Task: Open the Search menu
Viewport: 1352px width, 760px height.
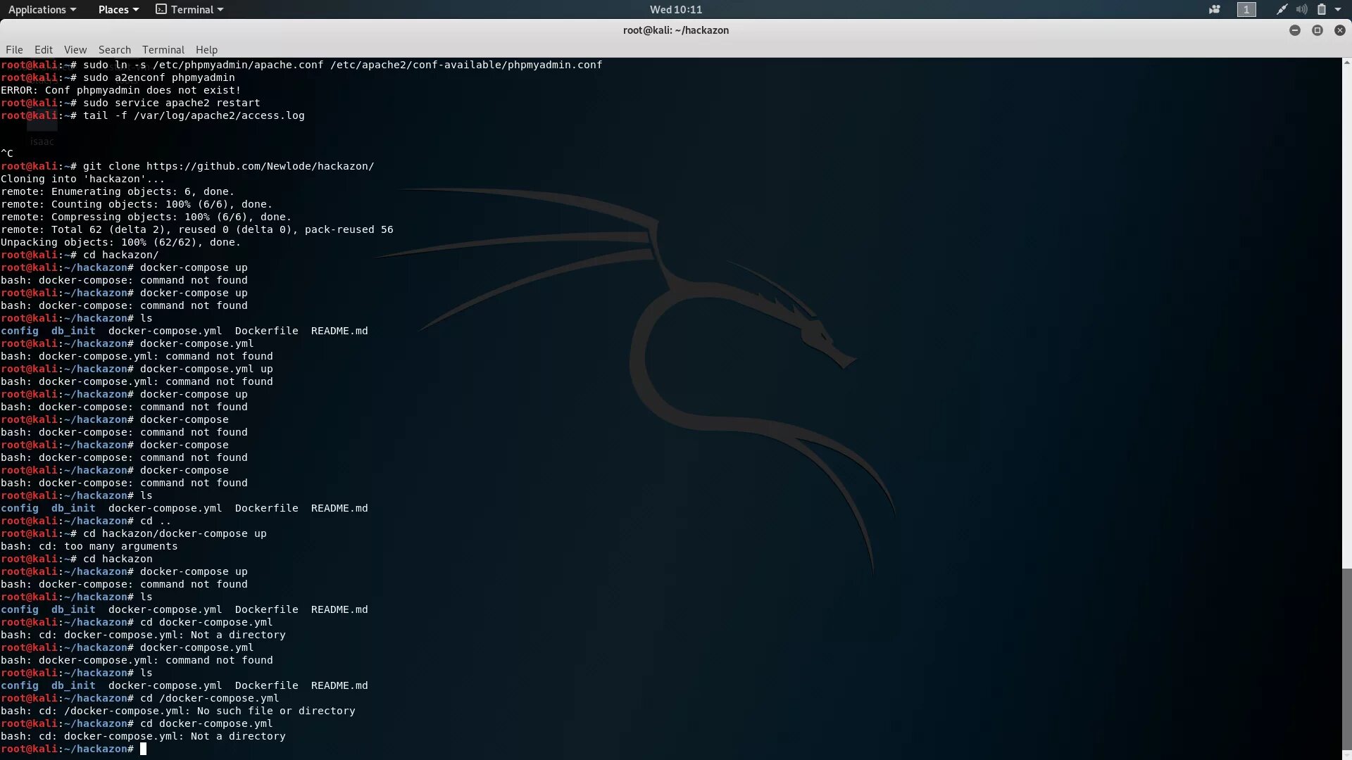Action: tap(115, 49)
